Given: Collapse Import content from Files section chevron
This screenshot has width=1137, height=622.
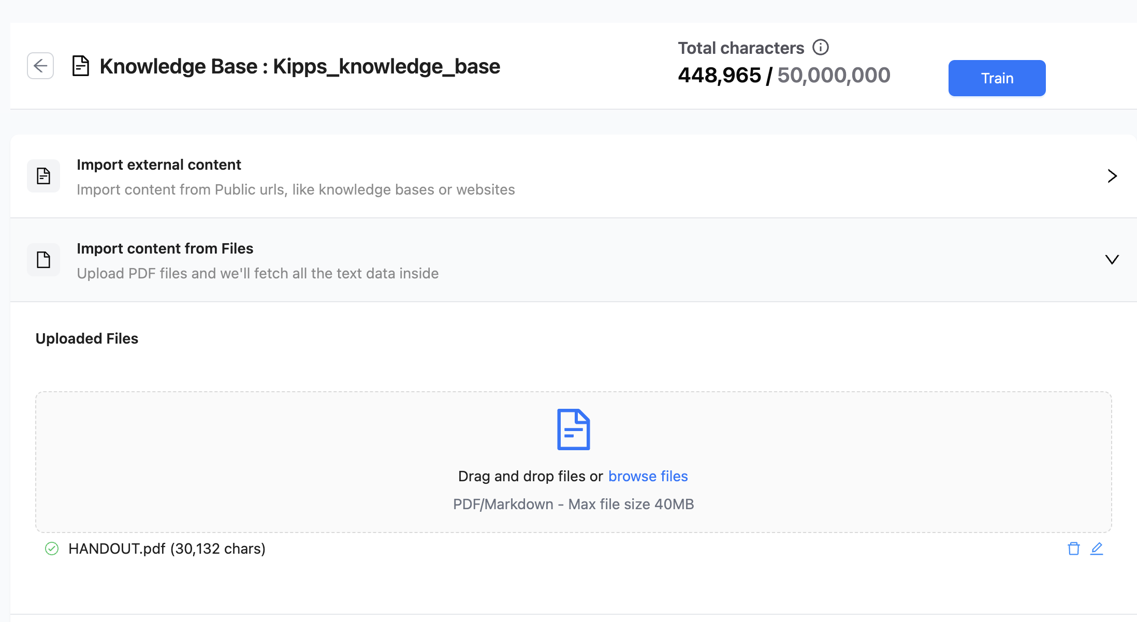Looking at the screenshot, I should 1112,260.
